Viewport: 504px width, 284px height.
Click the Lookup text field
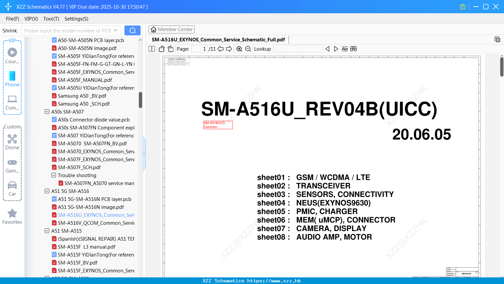298,49
